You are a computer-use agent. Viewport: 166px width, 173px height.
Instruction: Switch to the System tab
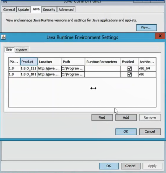[x=22, y=50]
